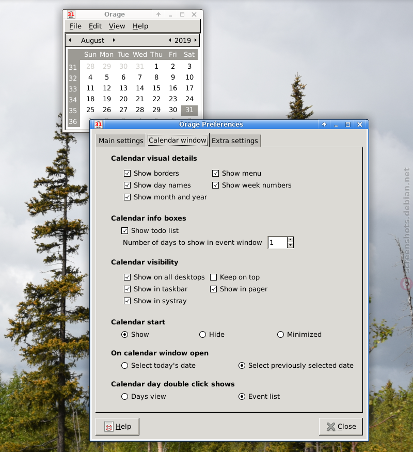This screenshot has height=452, width=413.
Task: Select Minimized for Calendar start
Action: [x=280, y=334]
